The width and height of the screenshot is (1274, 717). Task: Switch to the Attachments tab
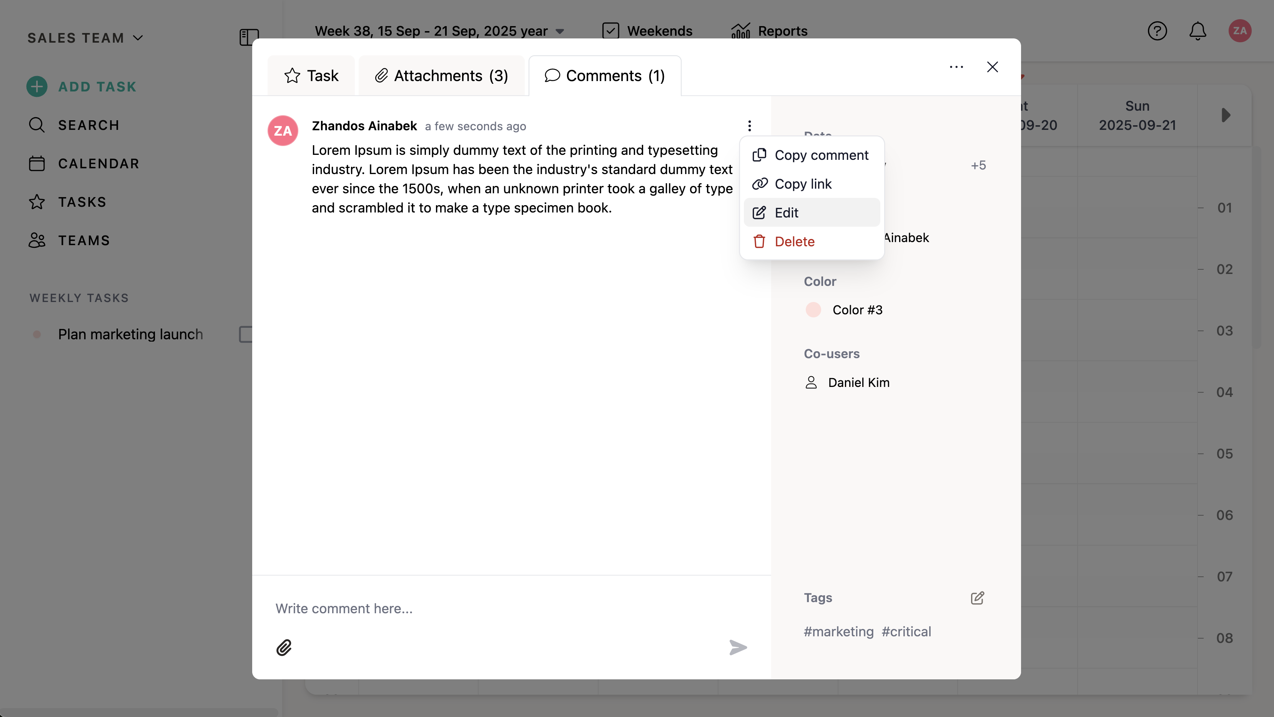pos(441,76)
